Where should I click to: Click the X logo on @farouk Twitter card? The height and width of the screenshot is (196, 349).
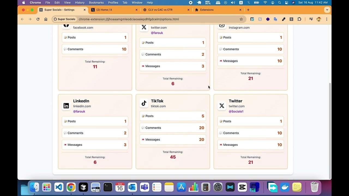coord(144,27)
